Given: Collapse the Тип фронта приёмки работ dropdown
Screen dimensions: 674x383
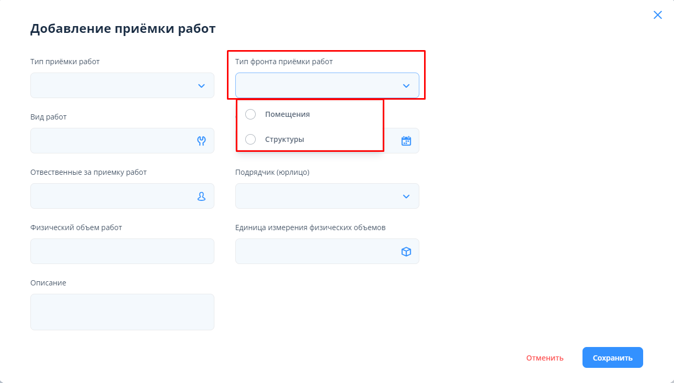Looking at the screenshot, I should (x=406, y=86).
